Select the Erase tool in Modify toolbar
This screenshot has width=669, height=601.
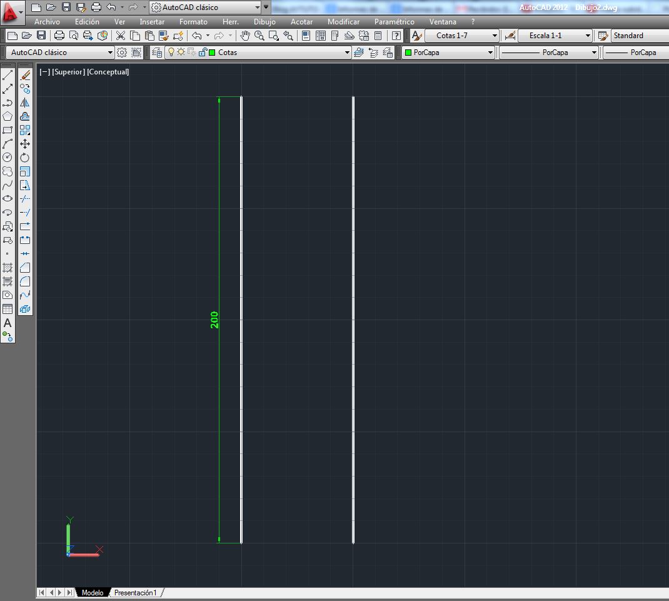pos(25,76)
